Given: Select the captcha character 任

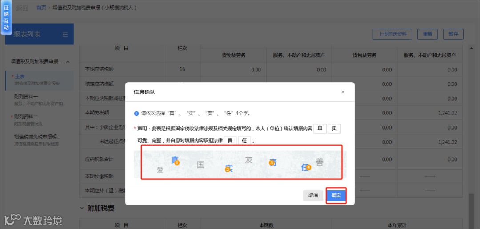Looking at the screenshot, I should [x=305, y=167].
